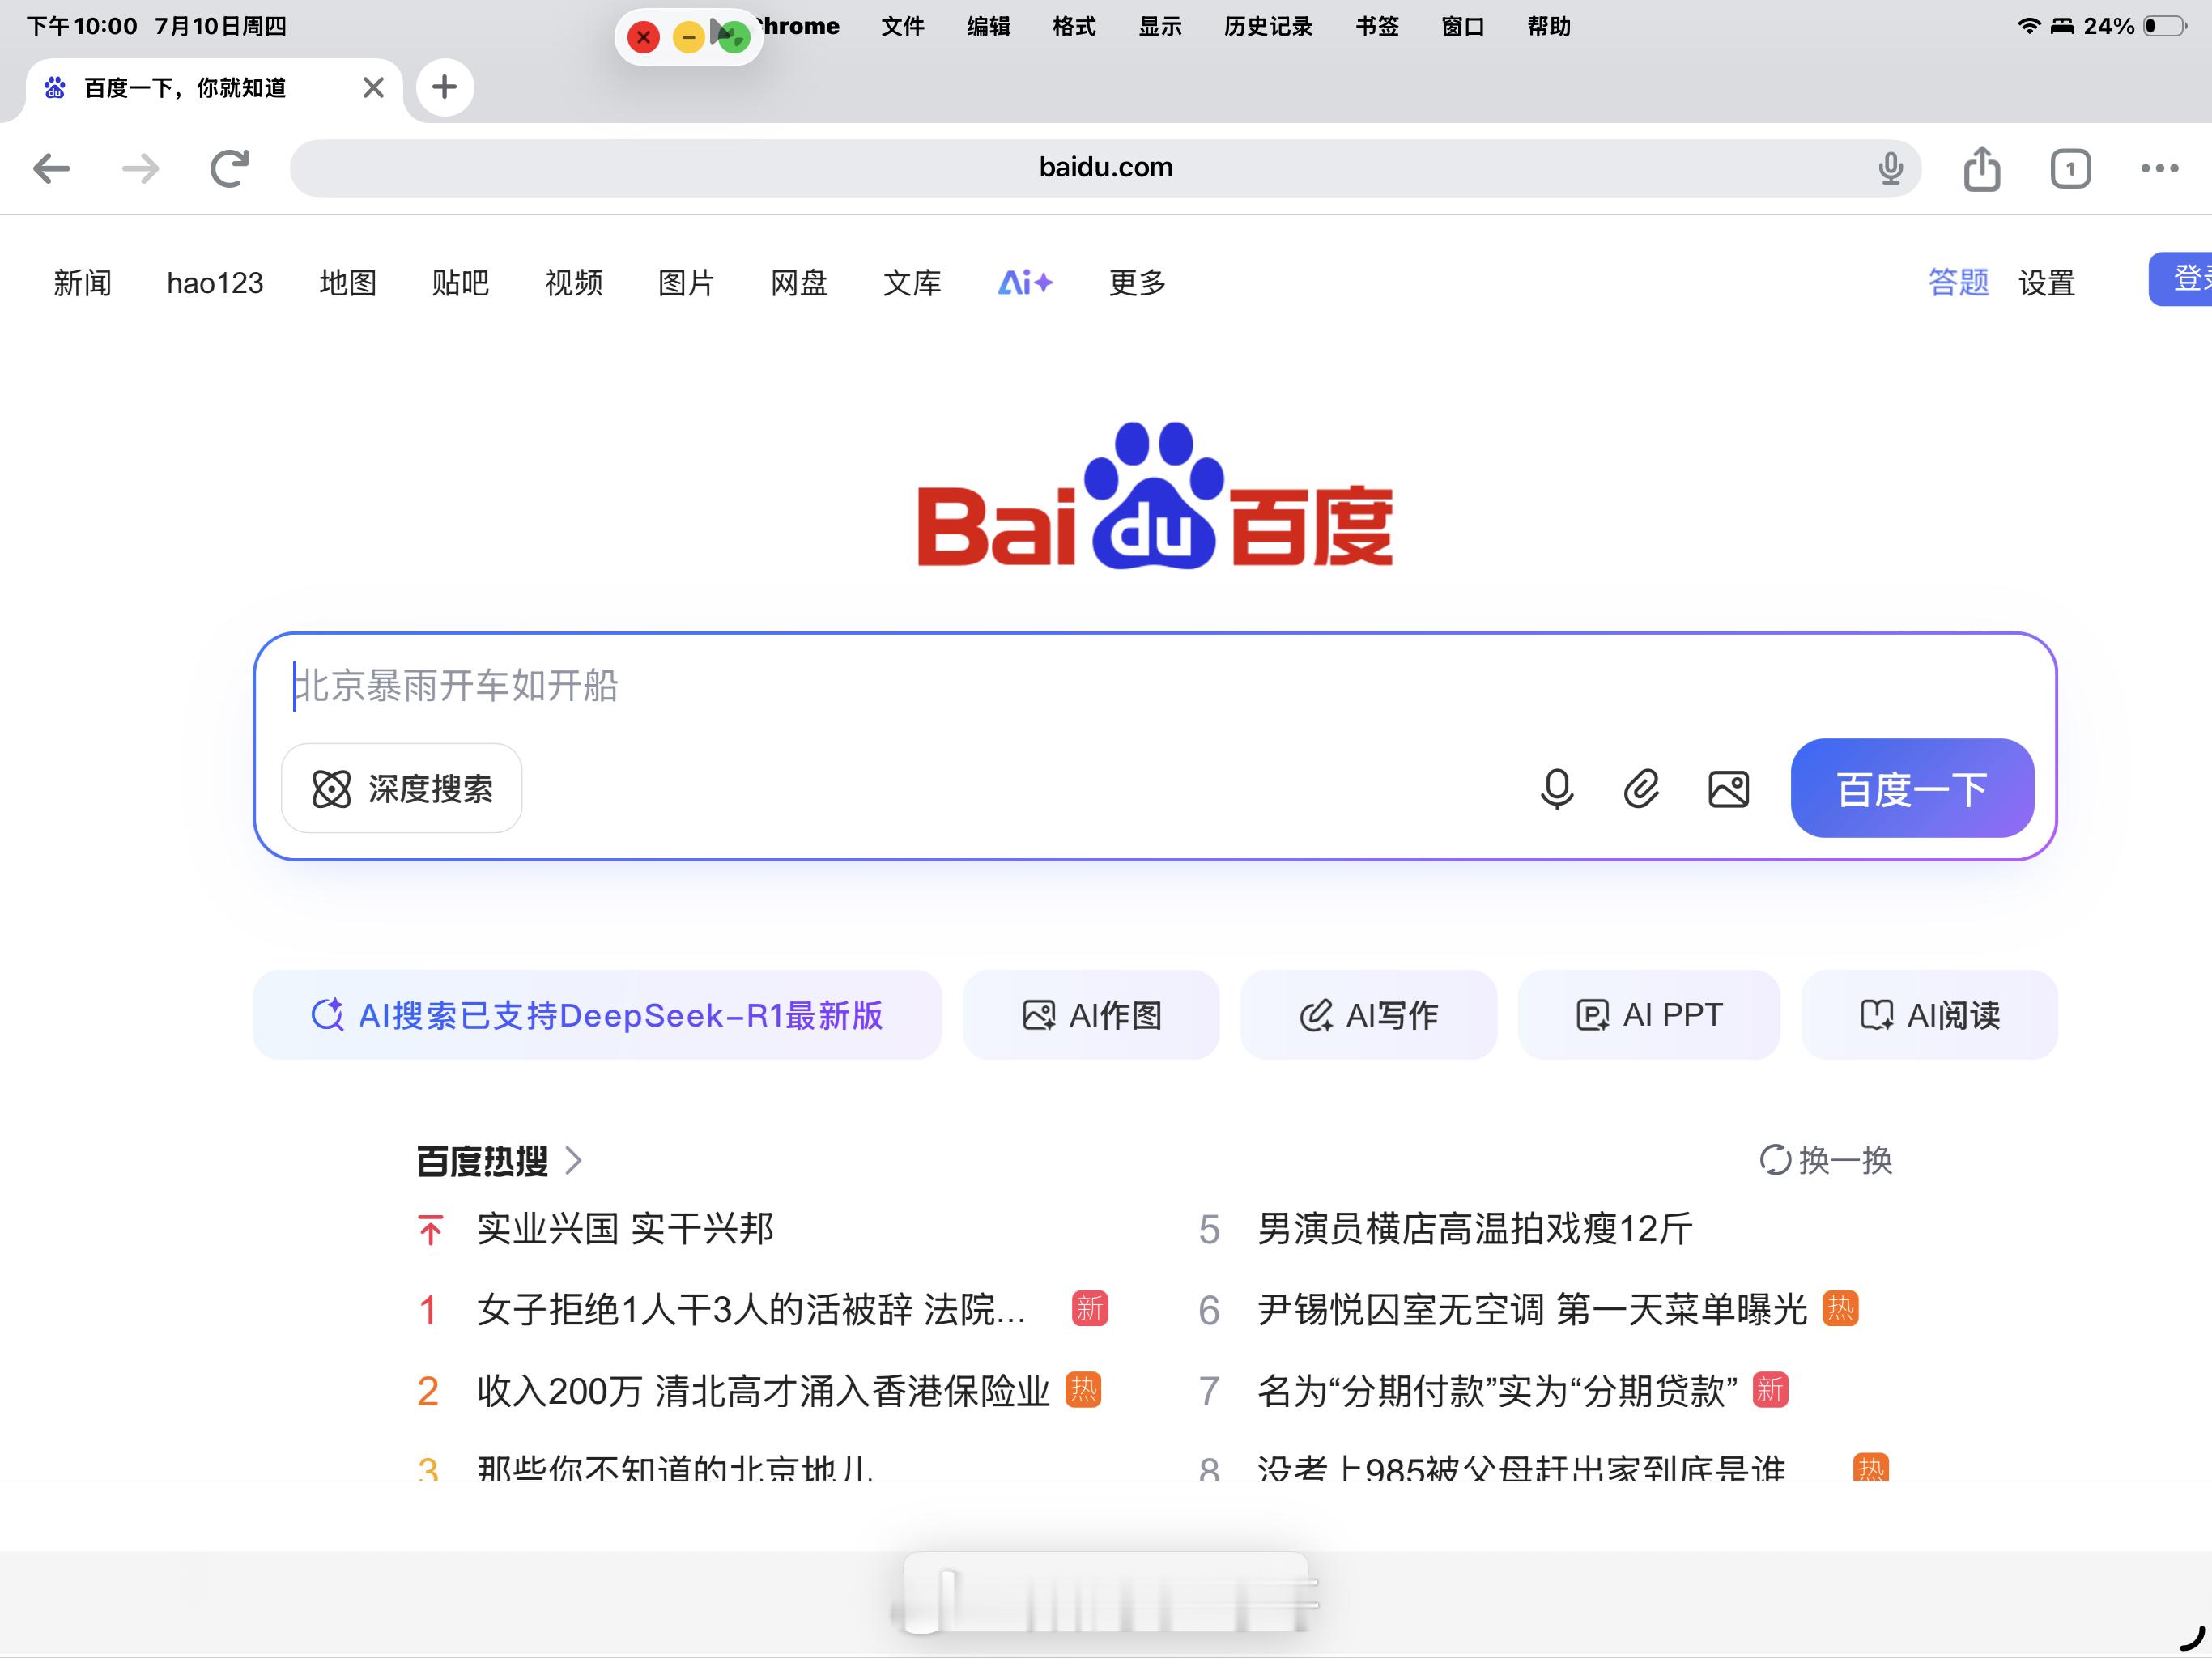Click the battery indicator at 24%
Image resolution: width=2212 pixels, height=1658 pixels.
point(2165,26)
